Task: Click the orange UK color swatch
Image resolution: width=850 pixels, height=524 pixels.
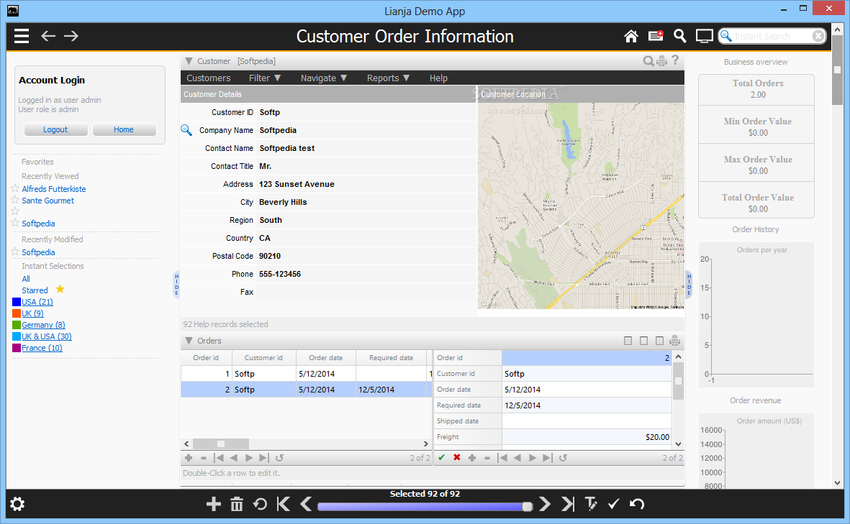Action: coord(17,313)
